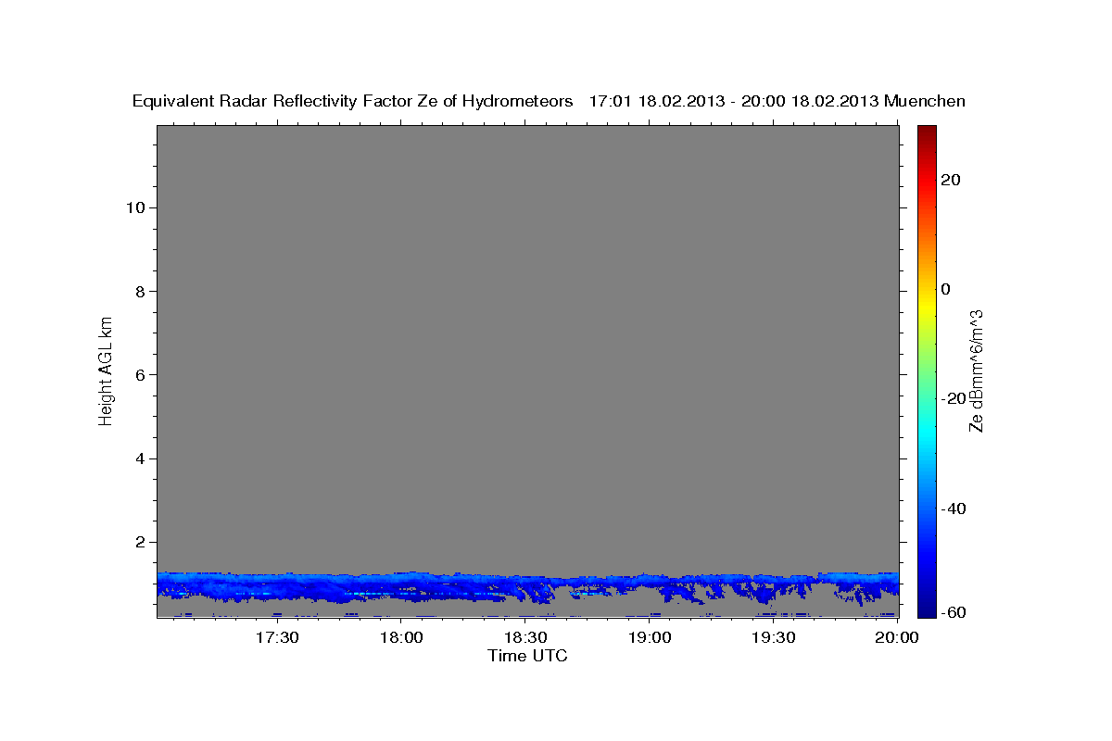Click the 18:00 time tick label

pyautogui.click(x=401, y=637)
